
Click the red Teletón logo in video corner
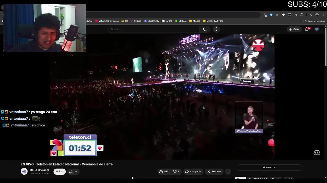pos(258,45)
